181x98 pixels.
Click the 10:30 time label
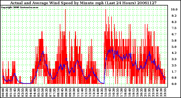pyautogui.click(x=74, y=93)
